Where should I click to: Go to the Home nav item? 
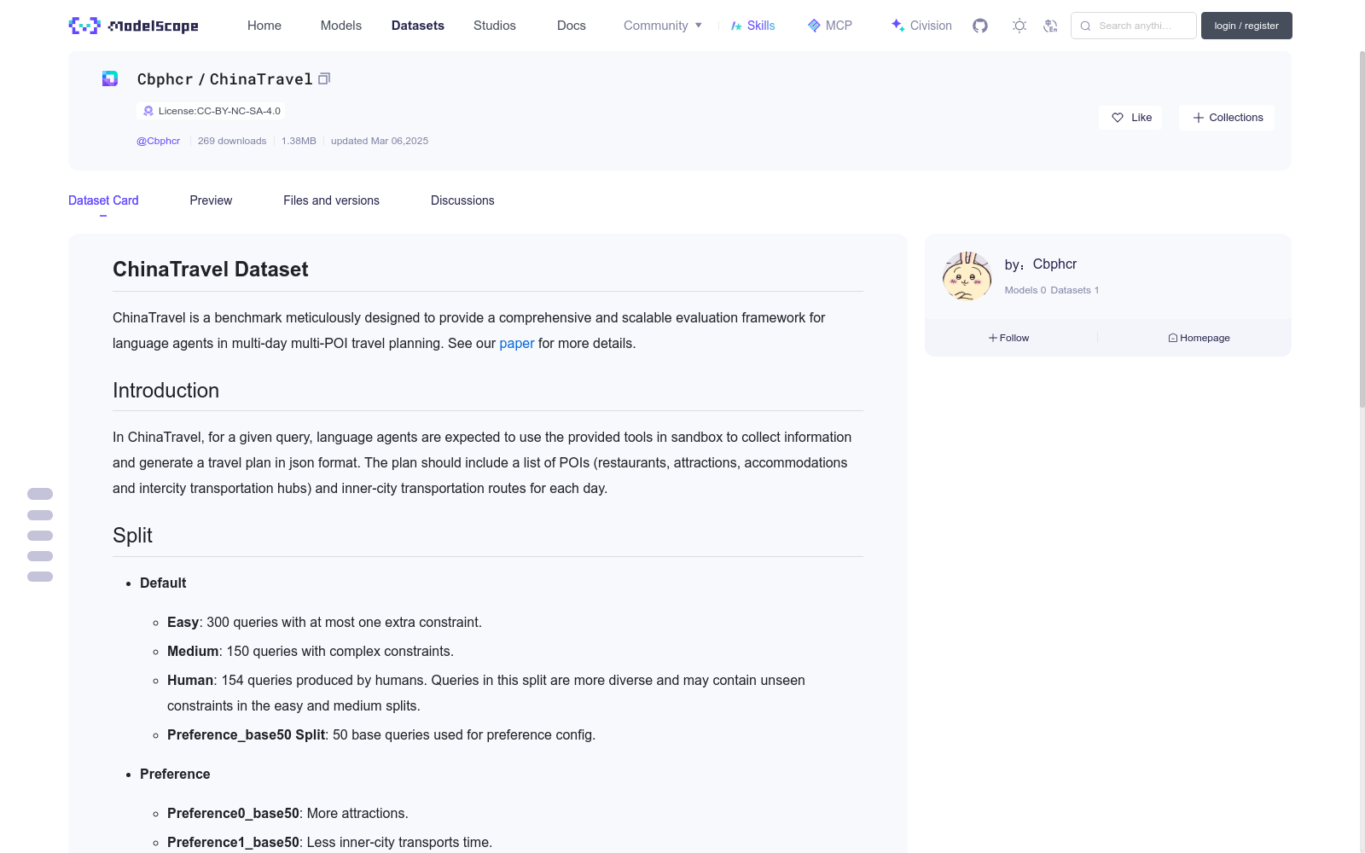pos(264,26)
